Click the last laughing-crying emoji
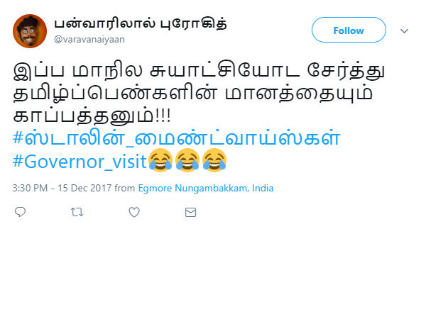Viewport: 426px width, 319px height. 214,160
